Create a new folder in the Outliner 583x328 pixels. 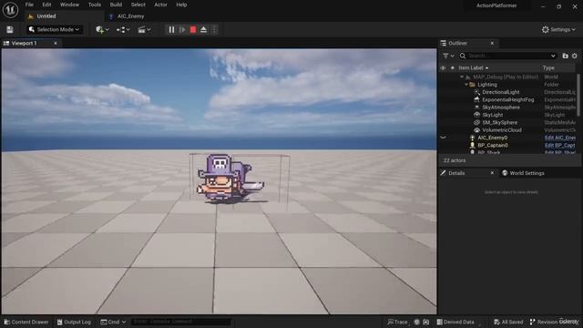(565, 56)
